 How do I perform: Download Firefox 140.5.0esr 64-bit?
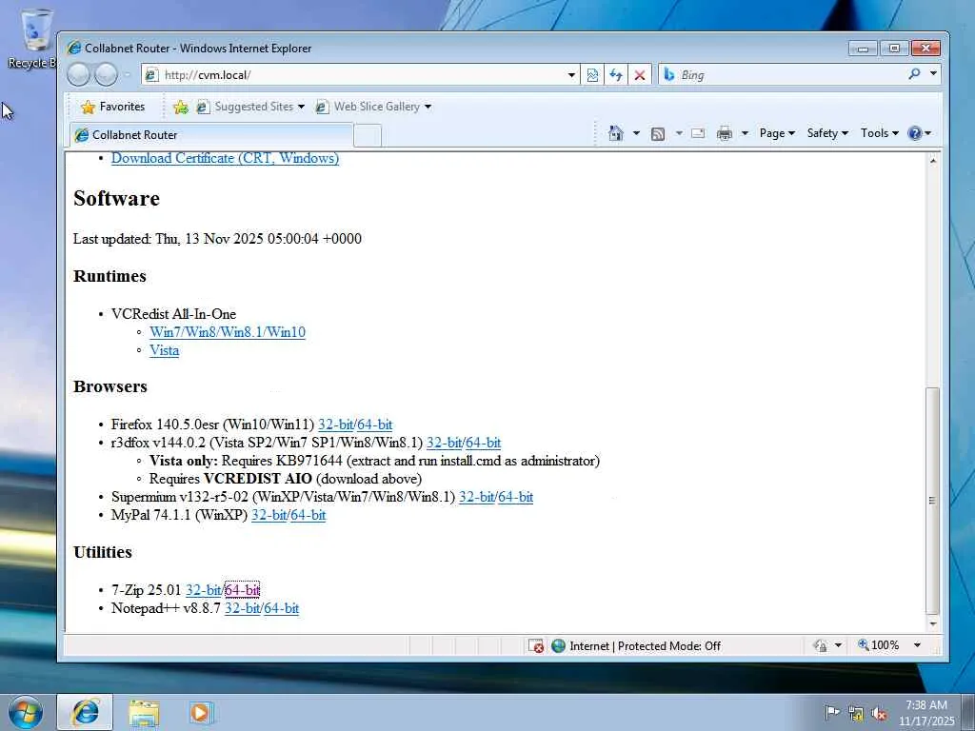coord(375,425)
